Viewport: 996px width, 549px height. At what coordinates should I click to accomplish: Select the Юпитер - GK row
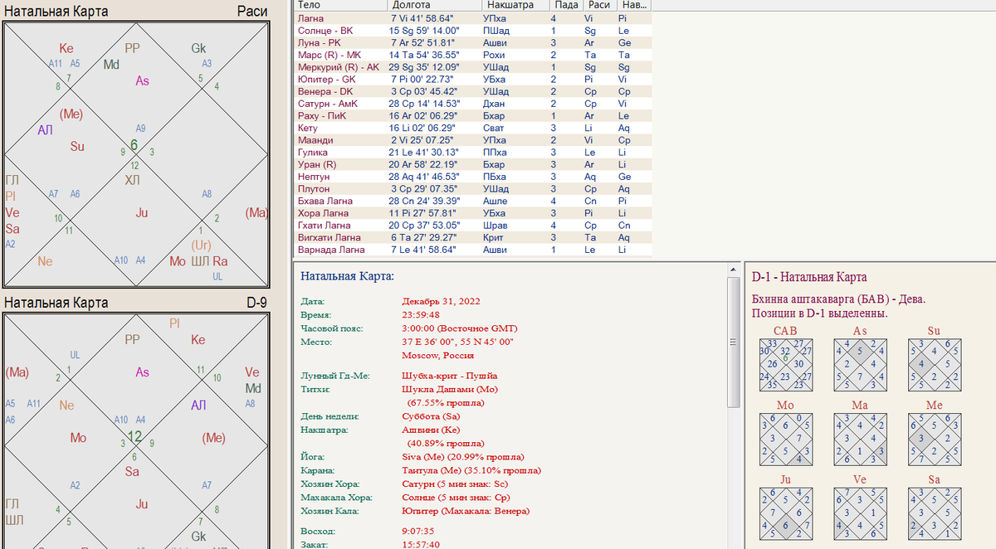(473, 79)
